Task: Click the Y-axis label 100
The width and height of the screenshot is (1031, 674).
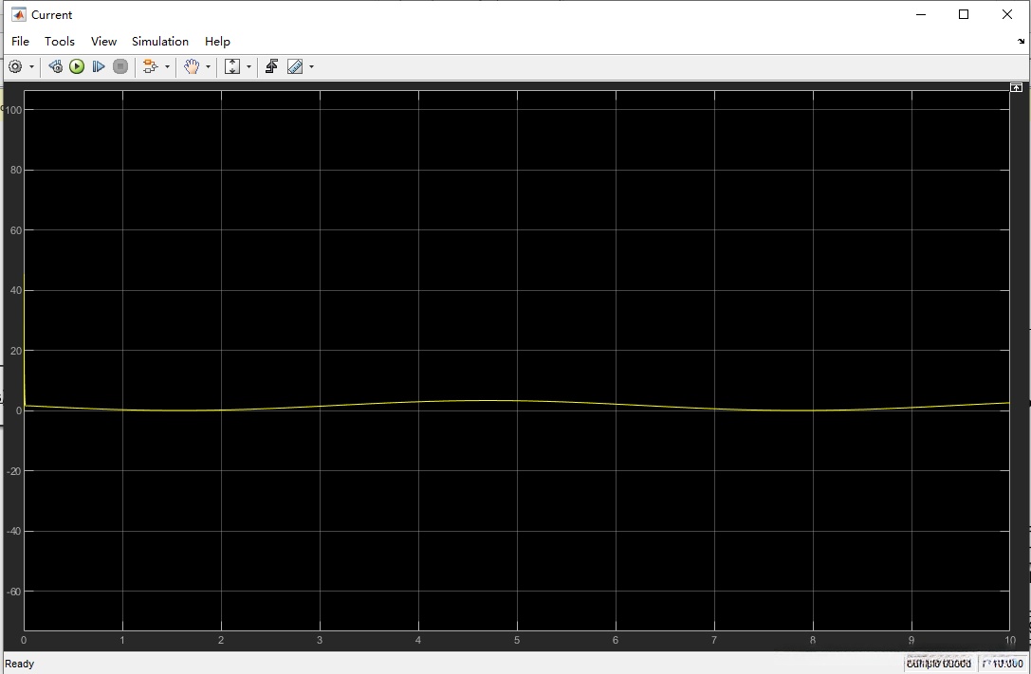Action: pos(13,110)
